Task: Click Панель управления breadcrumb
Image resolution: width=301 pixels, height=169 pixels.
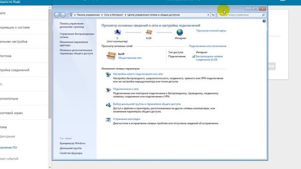Action: point(88,15)
